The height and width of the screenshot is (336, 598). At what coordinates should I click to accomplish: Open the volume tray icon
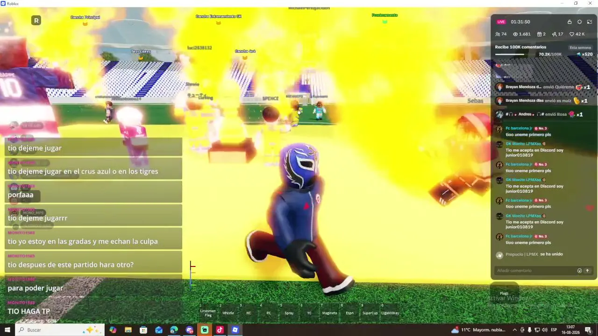(x=544, y=330)
